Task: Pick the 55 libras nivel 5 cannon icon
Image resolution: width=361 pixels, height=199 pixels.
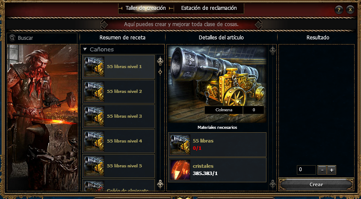Action: click(x=94, y=166)
